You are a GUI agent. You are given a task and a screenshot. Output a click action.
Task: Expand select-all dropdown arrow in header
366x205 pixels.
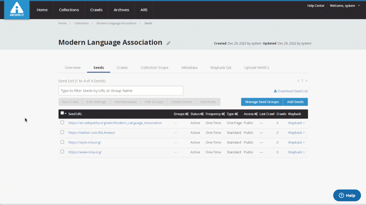pyautogui.click(x=65, y=114)
